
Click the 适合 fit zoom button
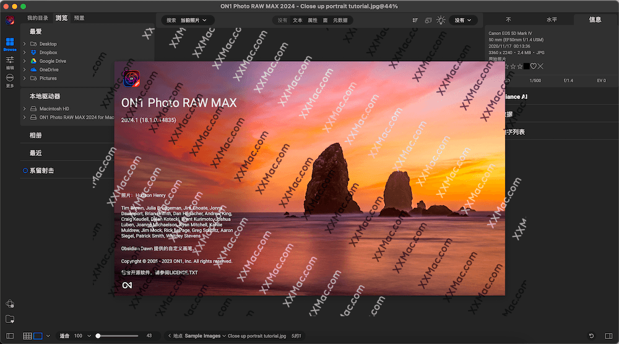coord(64,336)
